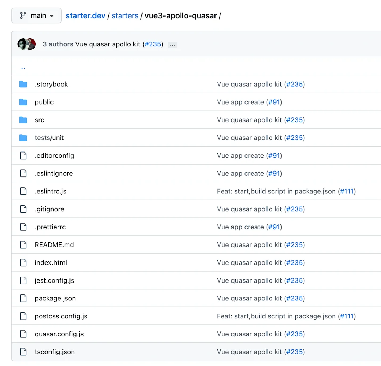The width and height of the screenshot is (381, 366).
Task: Click the file icon beside tsconfig.json
Action: click(x=23, y=352)
